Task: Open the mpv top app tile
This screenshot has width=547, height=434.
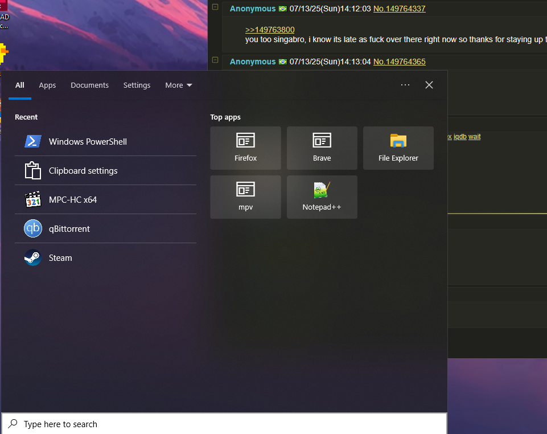Action: point(245,197)
